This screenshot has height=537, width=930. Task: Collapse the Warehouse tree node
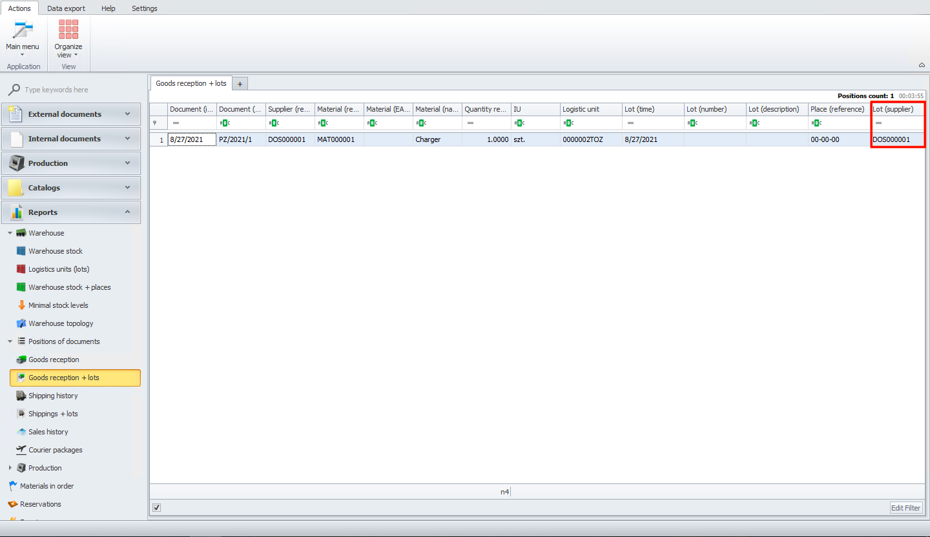[10, 233]
